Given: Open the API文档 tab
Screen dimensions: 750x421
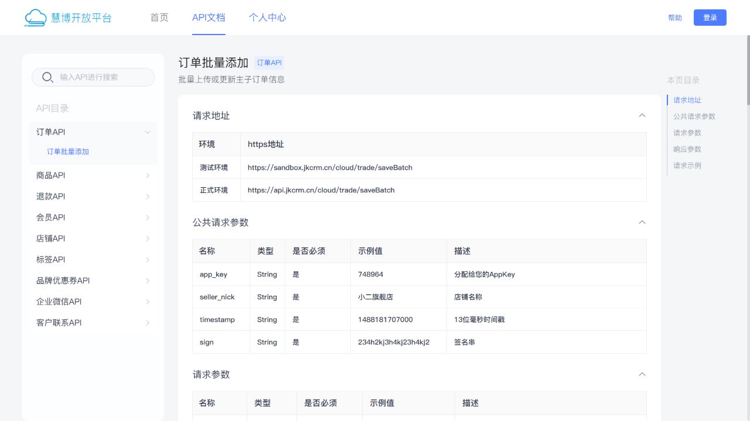Looking at the screenshot, I should pyautogui.click(x=209, y=18).
